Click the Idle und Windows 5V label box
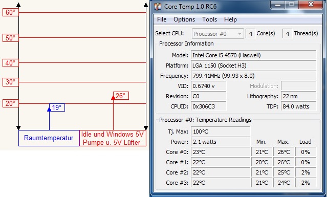 pyautogui.click(x=113, y=138)
